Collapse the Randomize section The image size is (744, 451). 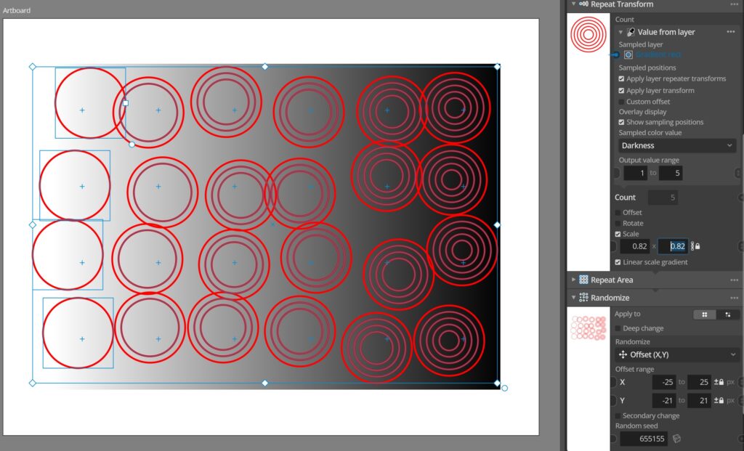(x=574, y=298)
